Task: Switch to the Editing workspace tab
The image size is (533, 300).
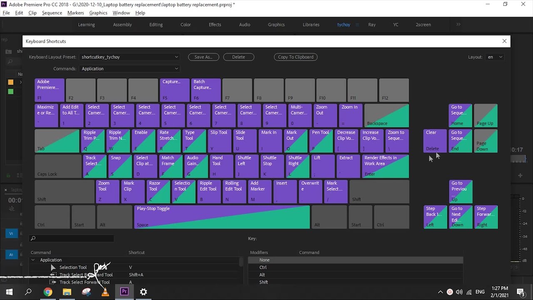Action: coord(156,25)
